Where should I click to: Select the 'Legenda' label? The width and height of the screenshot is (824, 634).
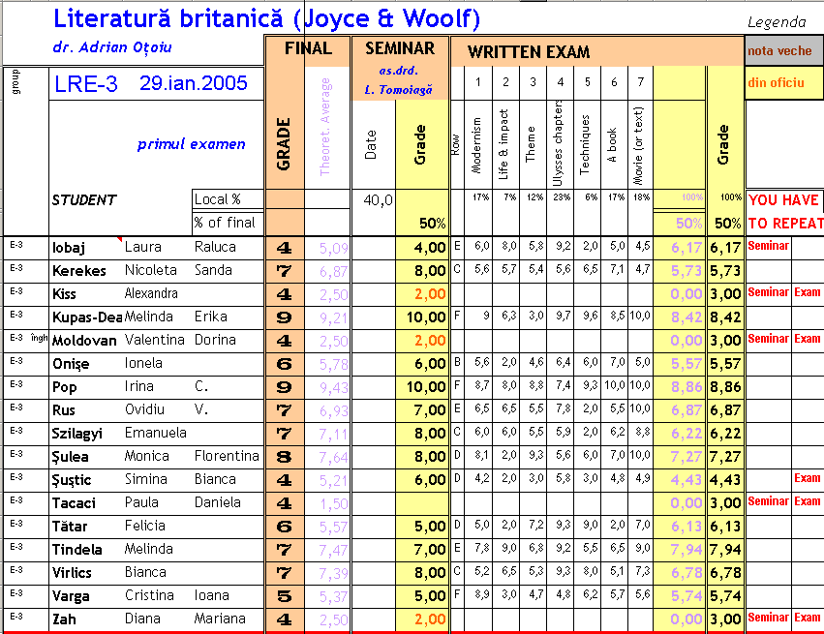tap(777, 22)
